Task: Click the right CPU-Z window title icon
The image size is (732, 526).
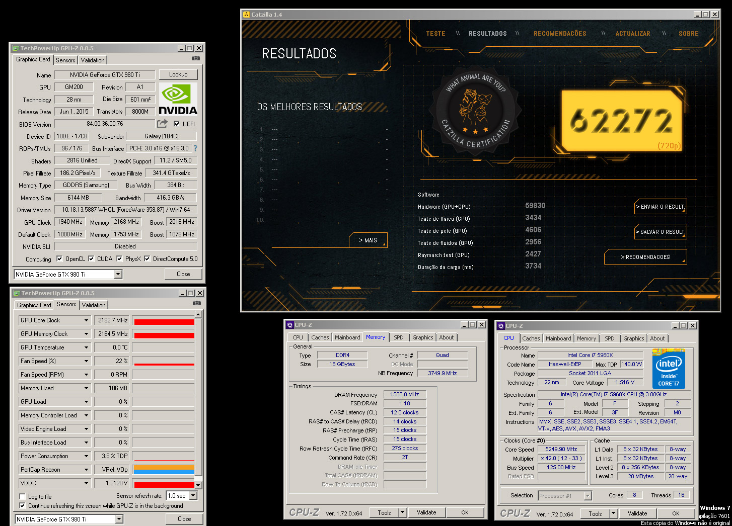Action: coord(501,326)
